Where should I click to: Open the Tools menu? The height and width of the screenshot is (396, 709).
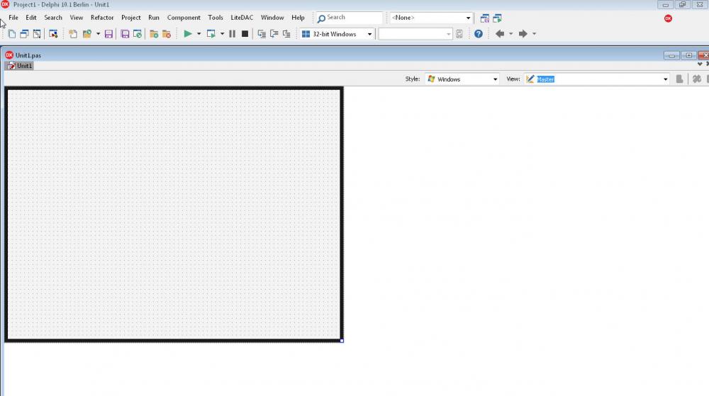[x=216, y=18]
